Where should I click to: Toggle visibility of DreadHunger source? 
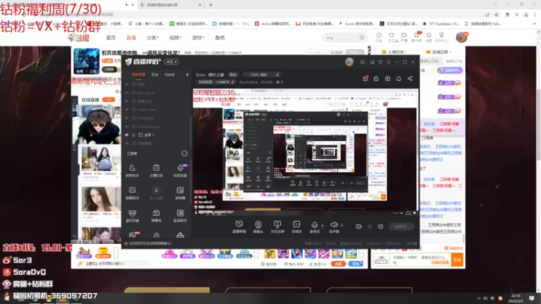click(x=126, y=126)
